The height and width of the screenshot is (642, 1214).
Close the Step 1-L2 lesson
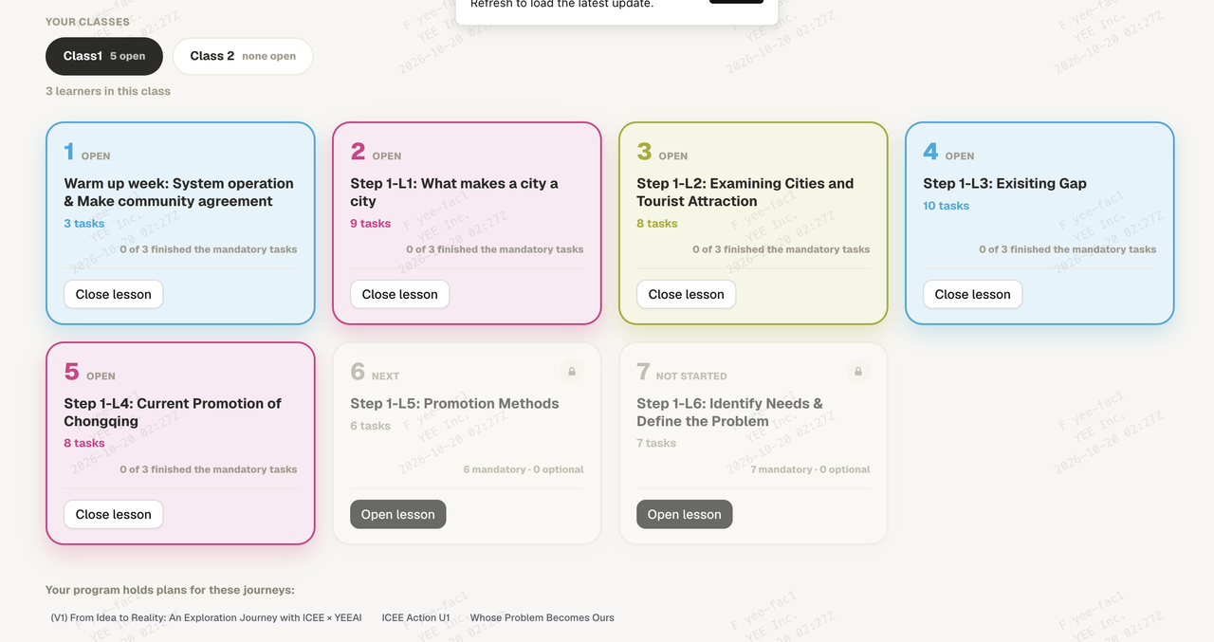coord(687,294)
